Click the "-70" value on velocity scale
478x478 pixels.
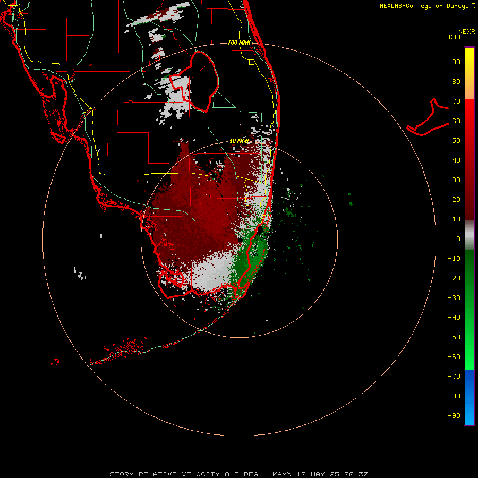(454, 377)
